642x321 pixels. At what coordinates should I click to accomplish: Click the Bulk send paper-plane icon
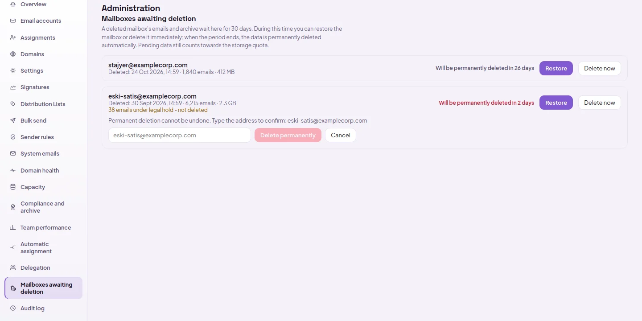point(13,120)
